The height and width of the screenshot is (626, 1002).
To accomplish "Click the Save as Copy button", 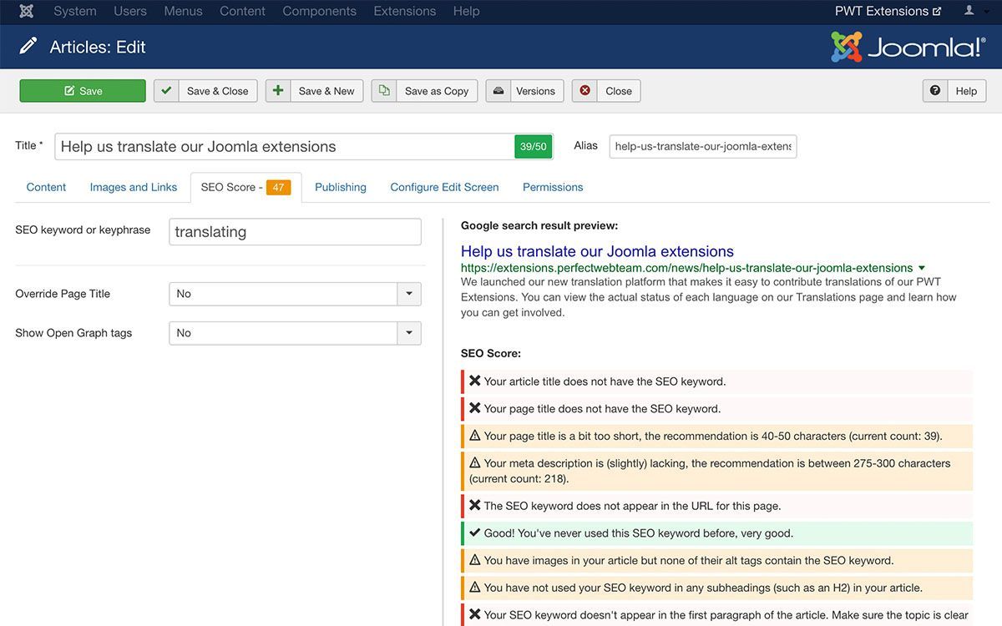I will point(424,91).
